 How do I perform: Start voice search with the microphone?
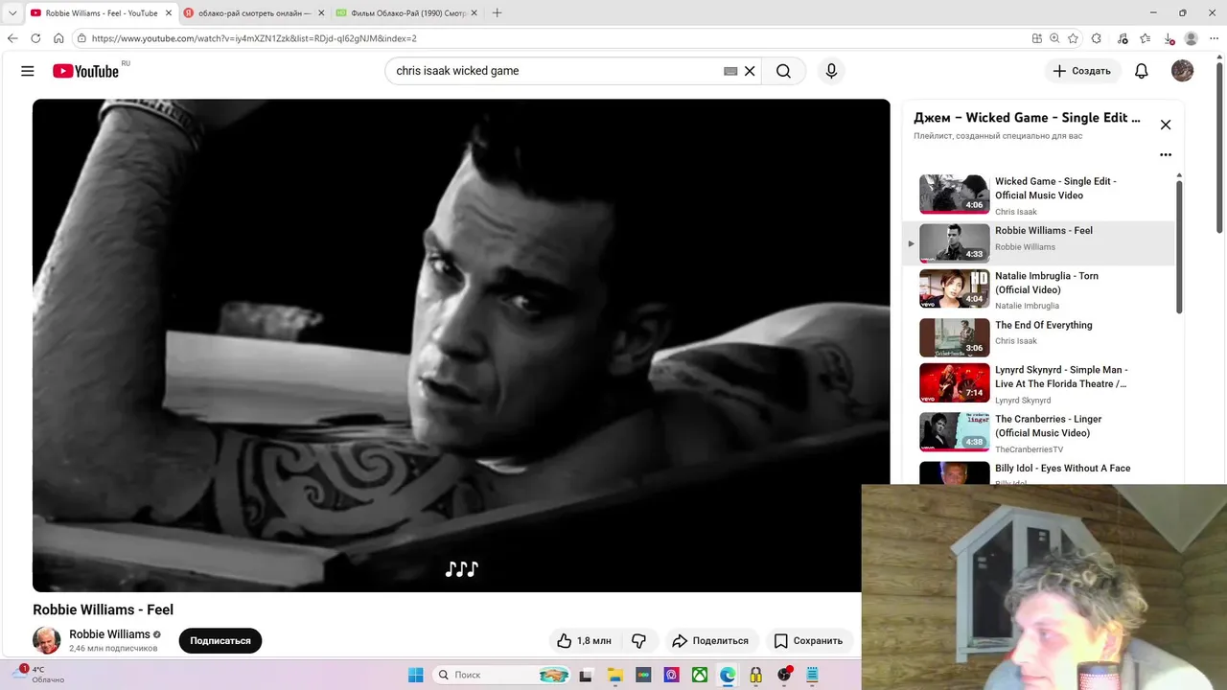click(831, 71)
